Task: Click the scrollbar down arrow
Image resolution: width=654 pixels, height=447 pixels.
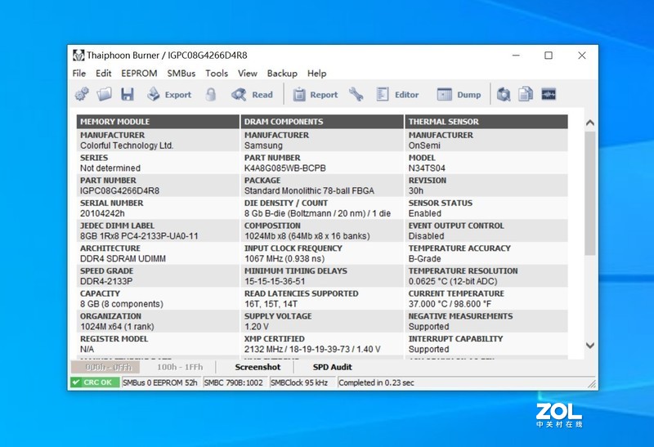Action: click(589, 345)
